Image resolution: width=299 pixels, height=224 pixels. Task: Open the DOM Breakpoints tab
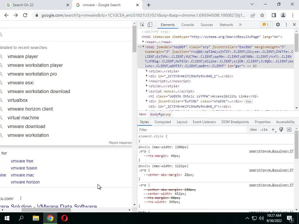click(x=235, y=122)
